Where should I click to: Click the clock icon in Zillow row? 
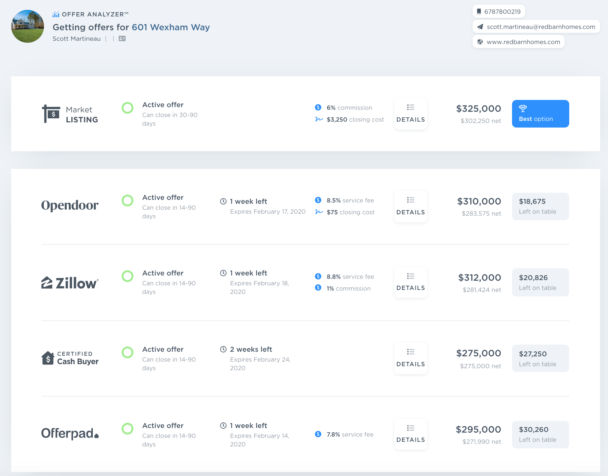click(223, 273)
